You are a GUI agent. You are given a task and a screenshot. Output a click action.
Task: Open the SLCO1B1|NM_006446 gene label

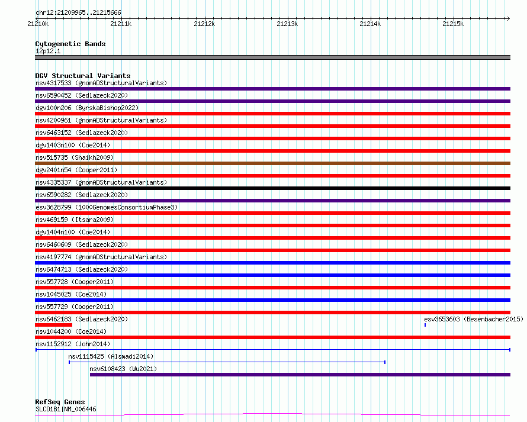(66, 409)
